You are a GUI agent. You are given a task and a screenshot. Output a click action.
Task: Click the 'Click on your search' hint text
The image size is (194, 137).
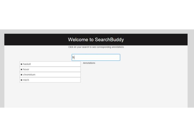point(96,47)
